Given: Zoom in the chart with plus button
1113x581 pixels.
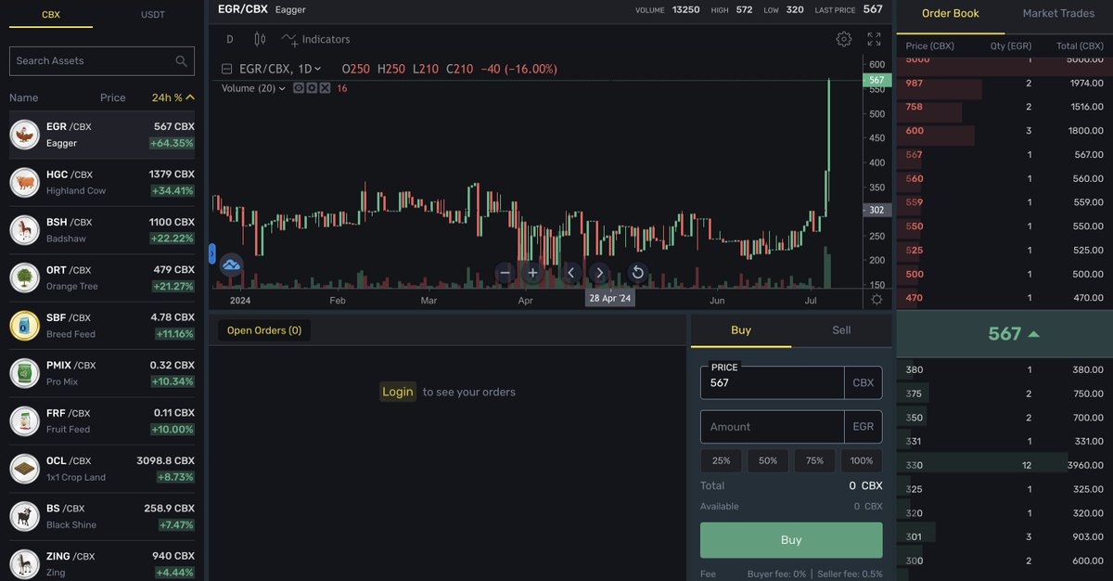Looking at the screenshot, I should click(532, 273).
